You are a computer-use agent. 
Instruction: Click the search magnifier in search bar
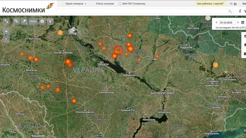pos(230,11)
